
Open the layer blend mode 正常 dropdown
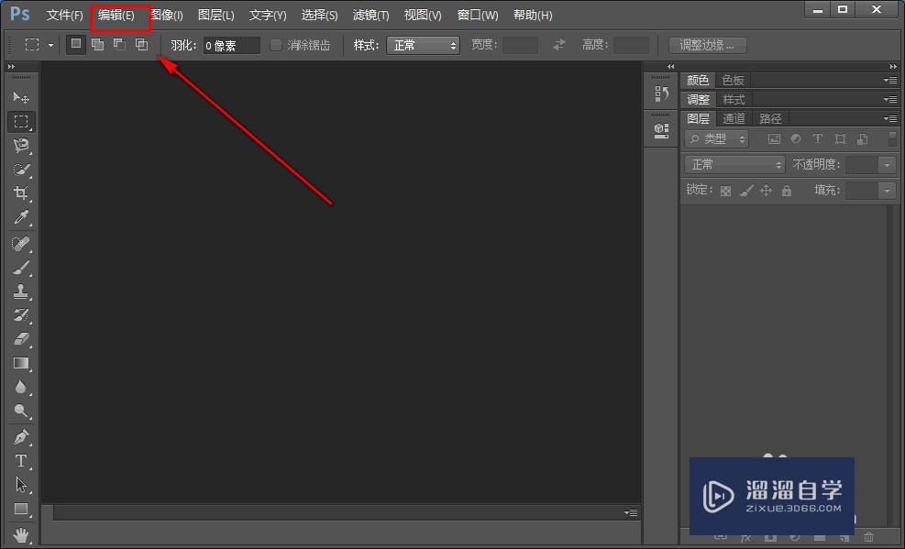point(734,165)
